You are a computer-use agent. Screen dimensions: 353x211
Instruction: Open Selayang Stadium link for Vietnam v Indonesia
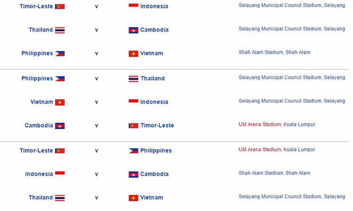pos(280,101)
